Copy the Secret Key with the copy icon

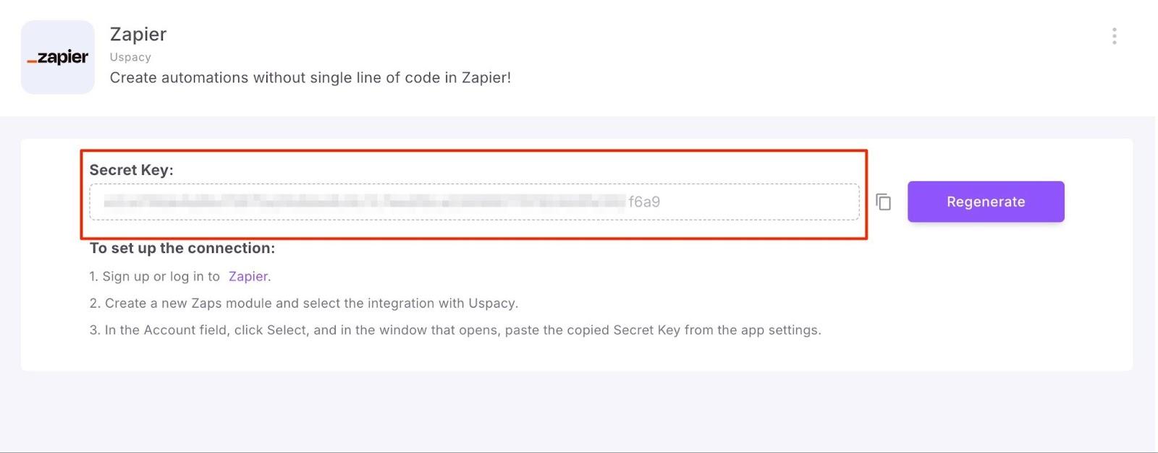(x=883, y=202)
